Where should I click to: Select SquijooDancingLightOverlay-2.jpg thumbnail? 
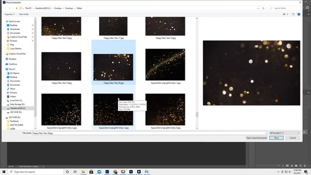coord(61,109)
